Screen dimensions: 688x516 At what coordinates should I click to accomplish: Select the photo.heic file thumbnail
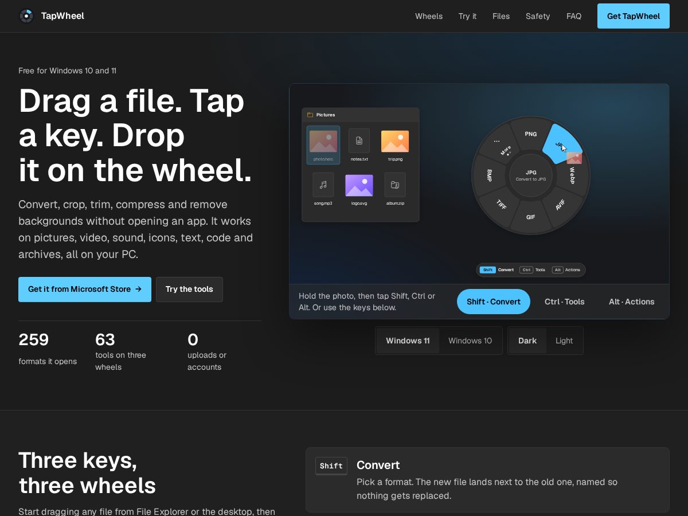323,141
